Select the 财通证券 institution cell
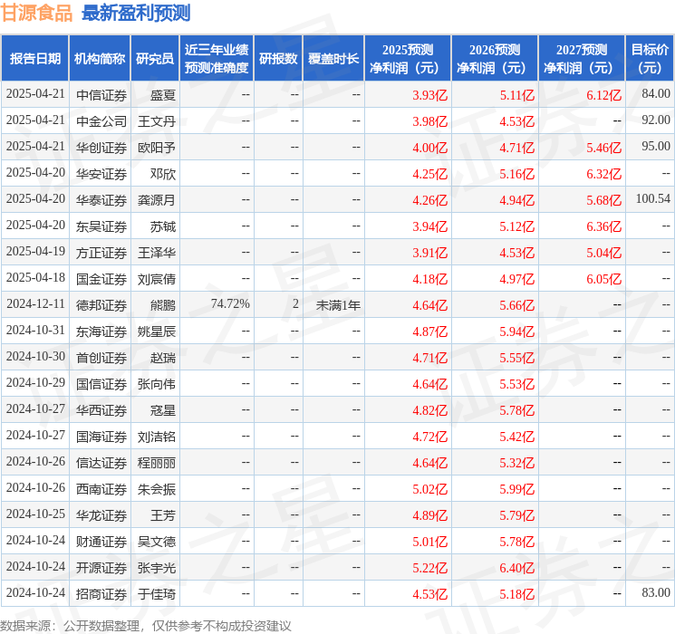 101,542
